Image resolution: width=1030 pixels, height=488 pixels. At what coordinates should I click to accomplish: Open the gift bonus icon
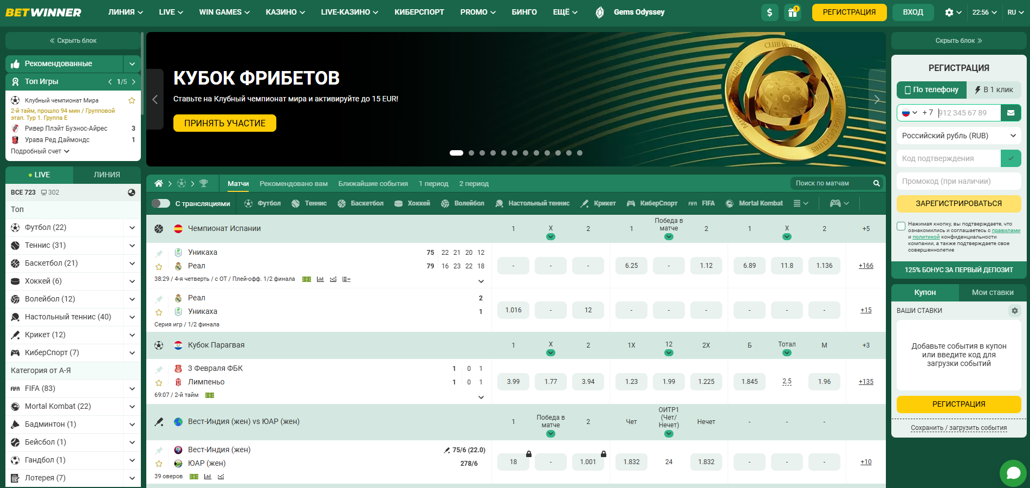792,12
